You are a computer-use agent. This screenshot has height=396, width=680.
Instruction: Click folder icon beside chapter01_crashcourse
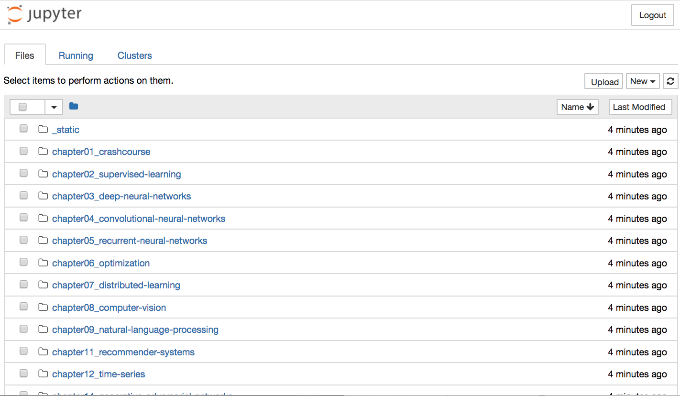(x=43, y=152)
